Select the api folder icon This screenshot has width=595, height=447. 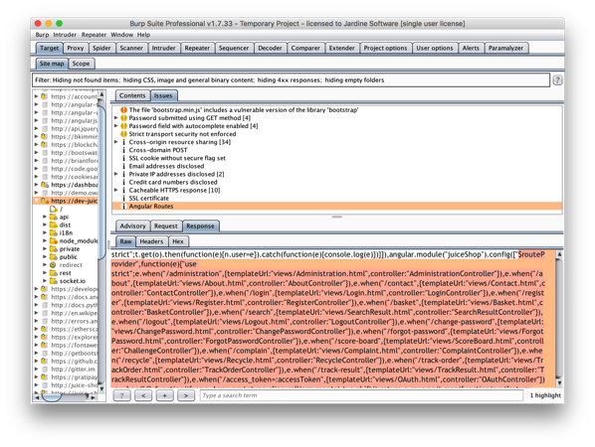pos(54,217)
